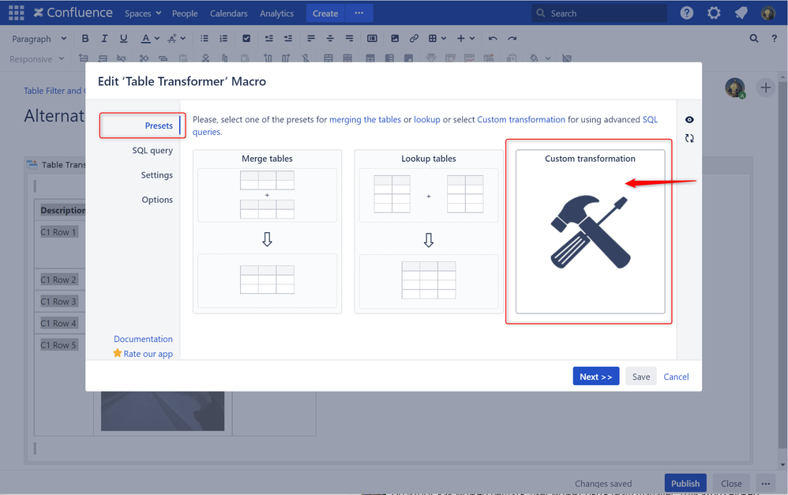
Task: Open the Spaces dropdown menu
Action: [x=143, y=13]
